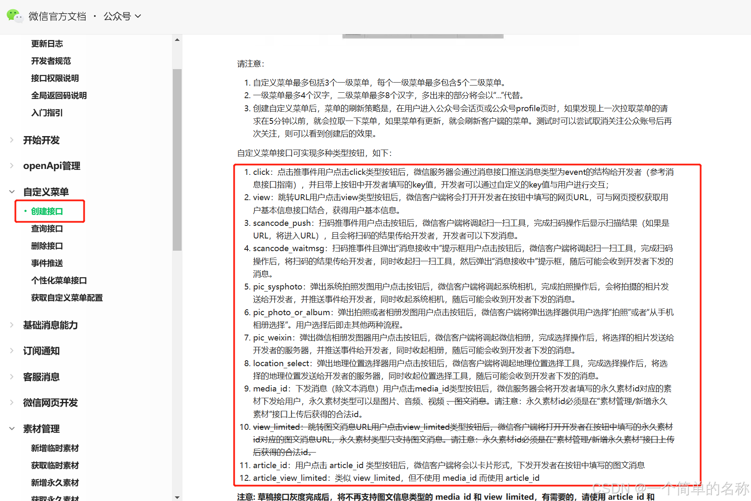
Task: Click the strikethrough view_limited item
Action: point(464,439)
